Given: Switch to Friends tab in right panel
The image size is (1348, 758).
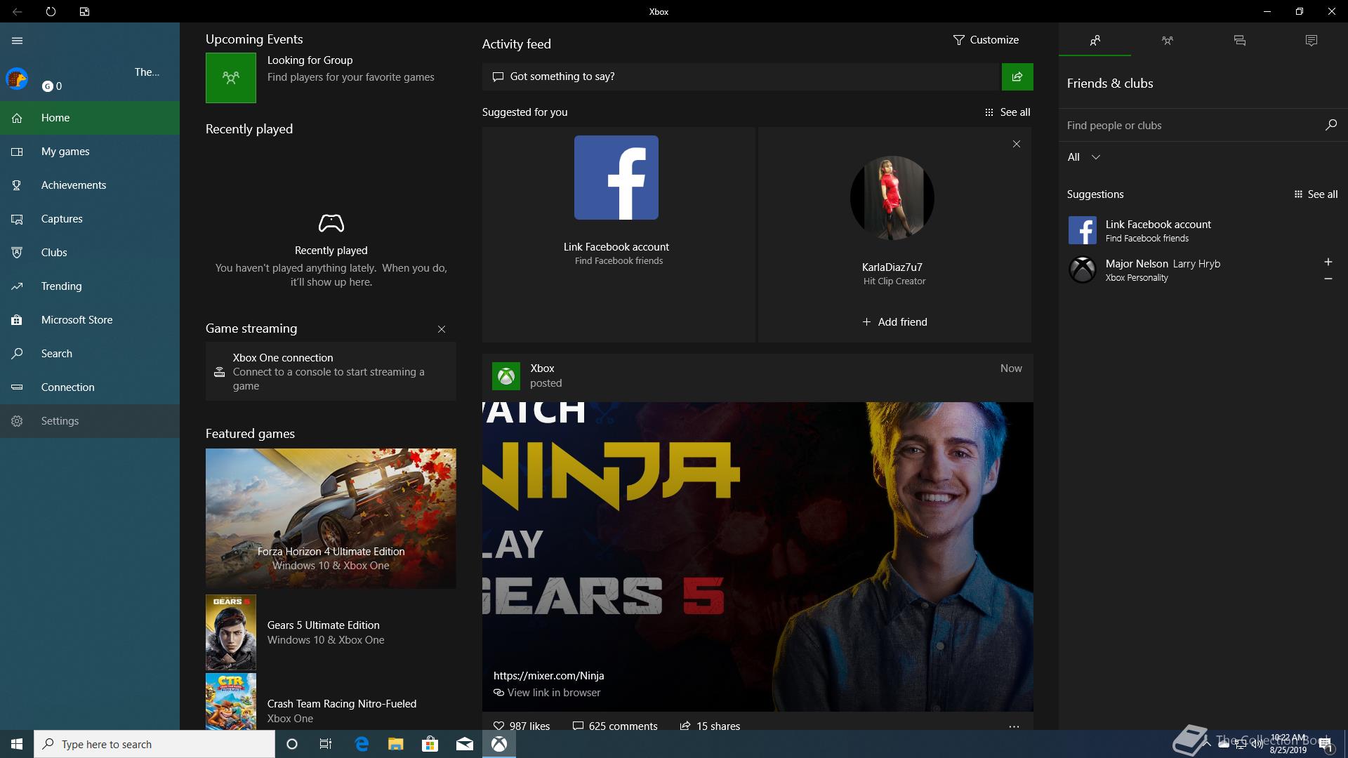Looking at the screenshot, I should pos(1095,40).
